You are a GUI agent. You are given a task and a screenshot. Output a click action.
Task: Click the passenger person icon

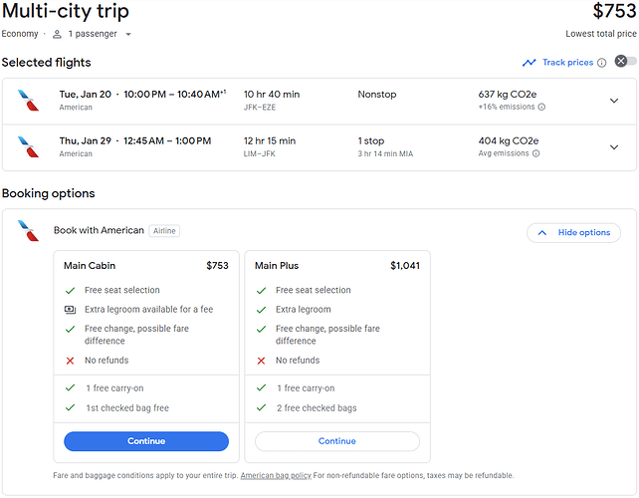[x=58, y=34]
